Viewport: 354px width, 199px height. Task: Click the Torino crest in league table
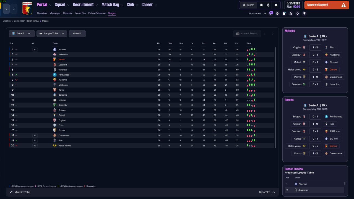(x=54, y=90)
